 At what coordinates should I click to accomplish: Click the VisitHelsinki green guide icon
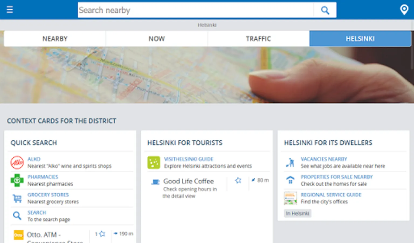pyautogui.click(x=154, y=163)
